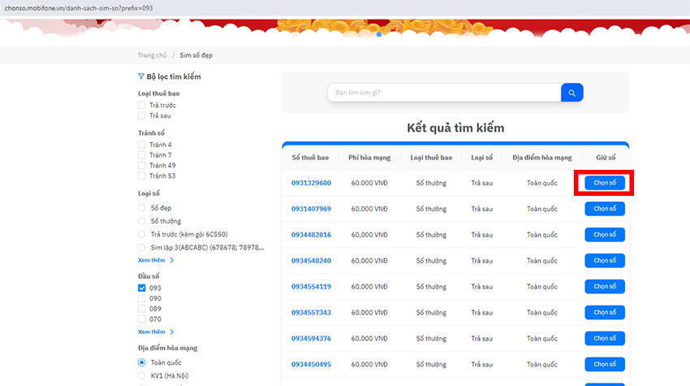Viewport: 690px width, 386px height.
Task: Click Trả sau cell in 0934554119 row
Action: [x=482, y=286]
